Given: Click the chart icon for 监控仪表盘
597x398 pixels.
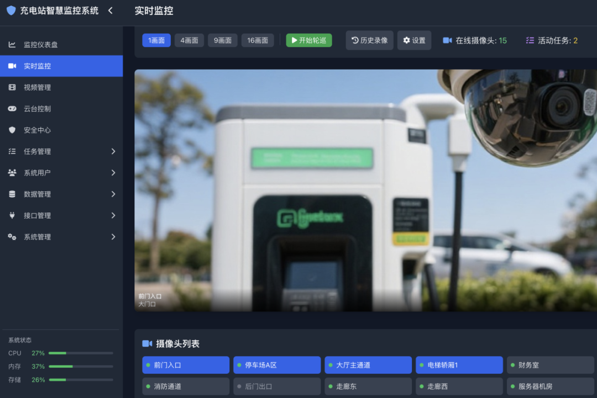Looking at the screenshot, I should (12, 45).
